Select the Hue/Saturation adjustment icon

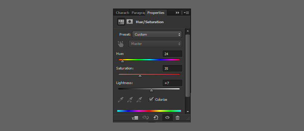[x=121, y=22]
